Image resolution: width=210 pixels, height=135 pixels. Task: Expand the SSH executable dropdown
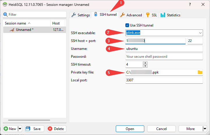click(x=200, y=33)
